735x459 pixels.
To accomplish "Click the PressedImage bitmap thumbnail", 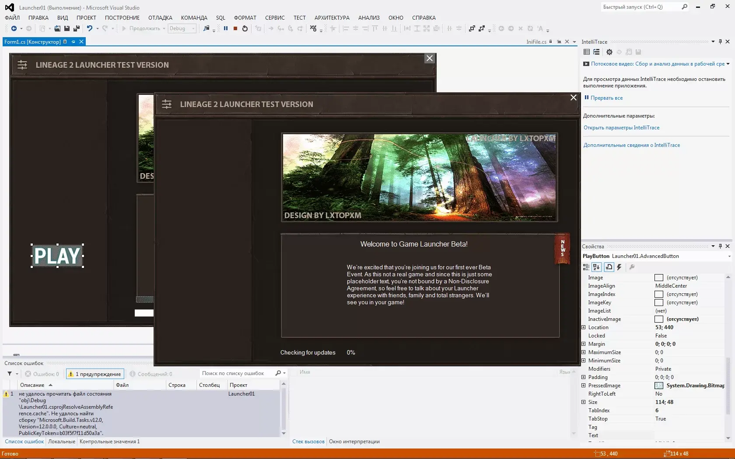I will 658,386.
